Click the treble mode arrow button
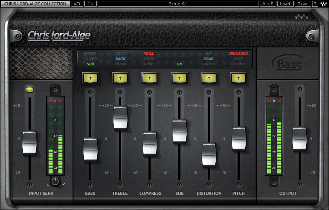Viewport: 329px width, 210px height. point(120,78)
